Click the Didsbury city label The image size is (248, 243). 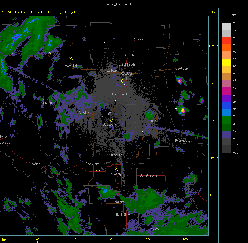[x=110, y=124]
